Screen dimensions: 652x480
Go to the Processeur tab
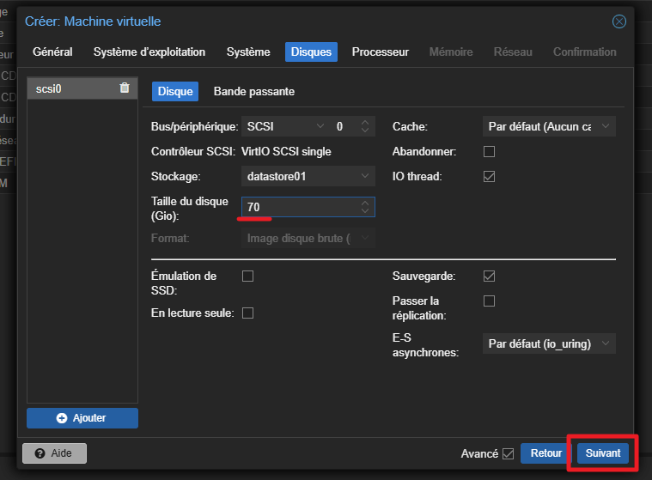point(381,52)
